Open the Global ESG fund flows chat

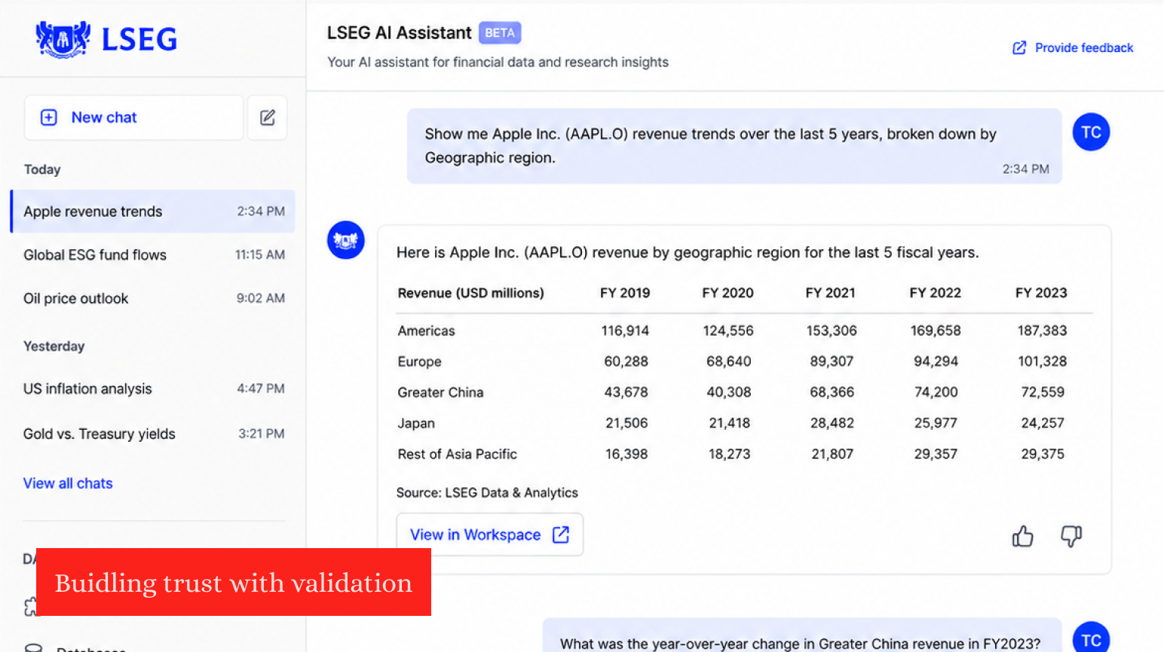(153, 255)
